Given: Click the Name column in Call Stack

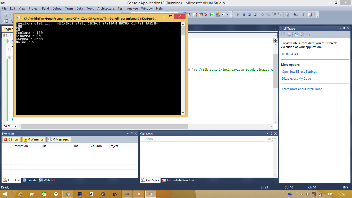Looking at the screenshot, I should pos(205,139).
